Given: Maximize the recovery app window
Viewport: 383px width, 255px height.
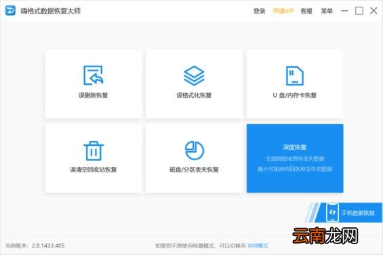Looking at the screenshot, I should pyautogui.click(x=359, y=11).
